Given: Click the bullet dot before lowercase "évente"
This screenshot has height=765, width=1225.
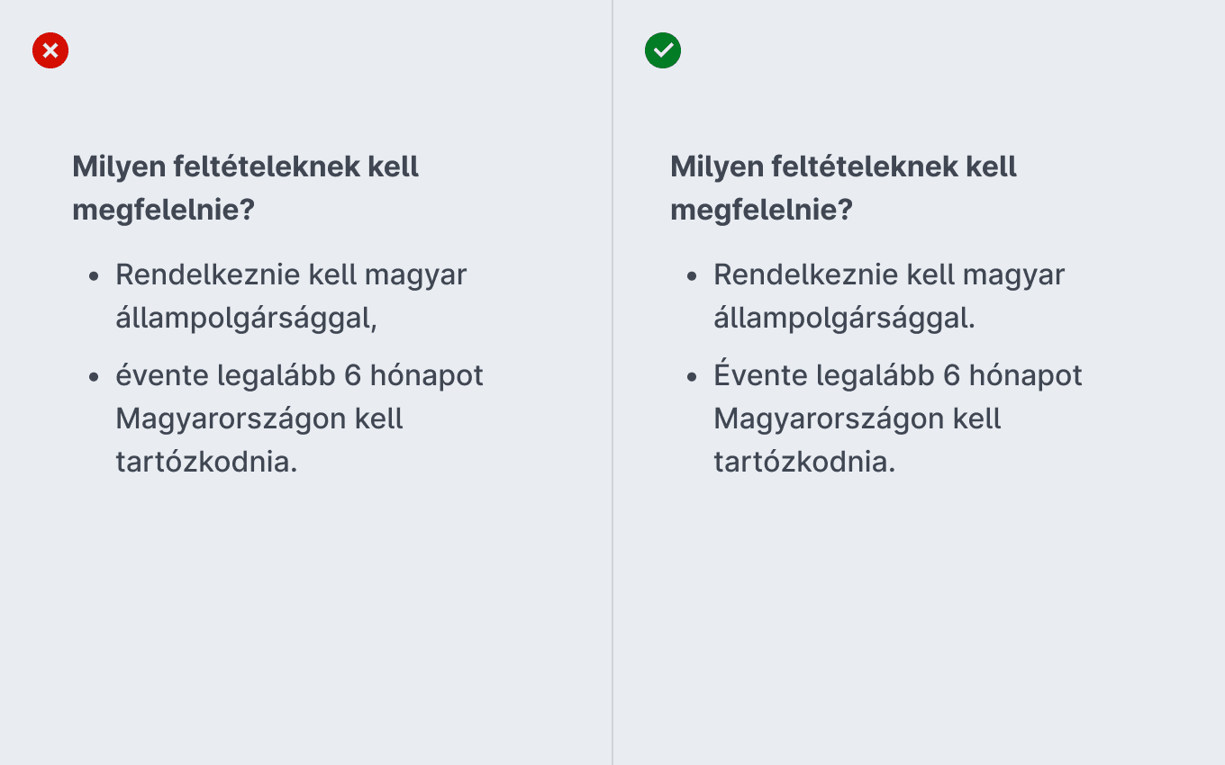Looking at the screenshot, I should (x=94, y=376).
